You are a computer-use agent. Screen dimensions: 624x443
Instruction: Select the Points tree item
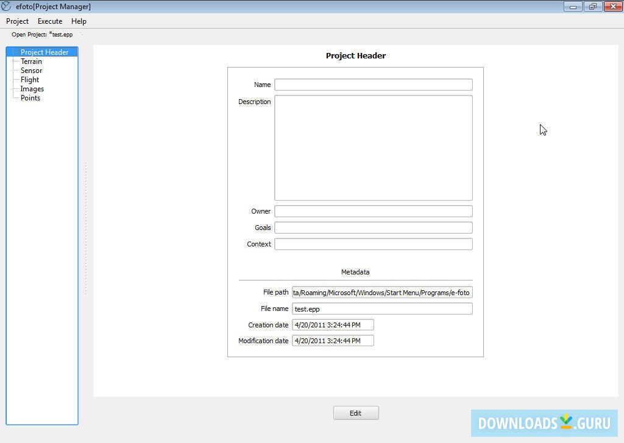pos(30,98)
